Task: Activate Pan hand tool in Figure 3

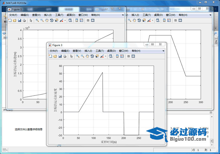Action: (x=87, y=56)
